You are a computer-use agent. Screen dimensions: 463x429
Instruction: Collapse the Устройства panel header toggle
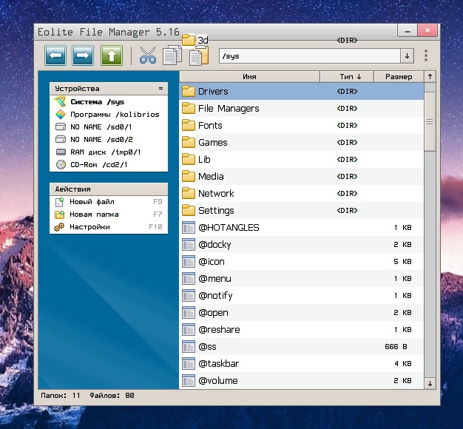[160, 89]
